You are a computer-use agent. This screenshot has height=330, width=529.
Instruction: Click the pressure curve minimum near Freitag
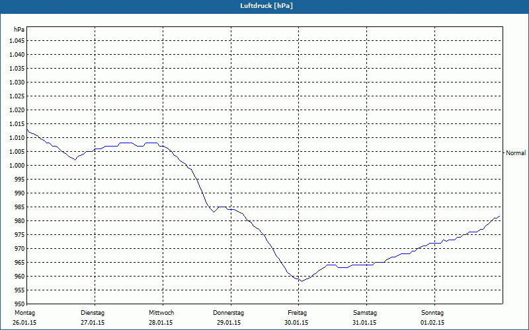pyautogui.click(x=302, y=281)
